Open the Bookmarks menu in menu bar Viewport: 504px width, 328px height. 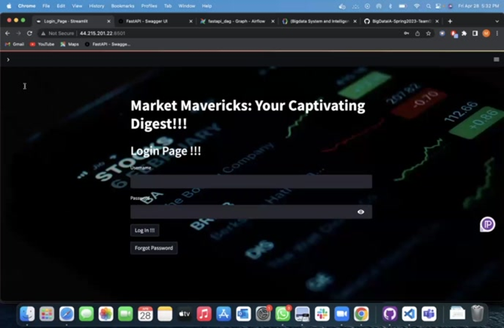point(122,5)
